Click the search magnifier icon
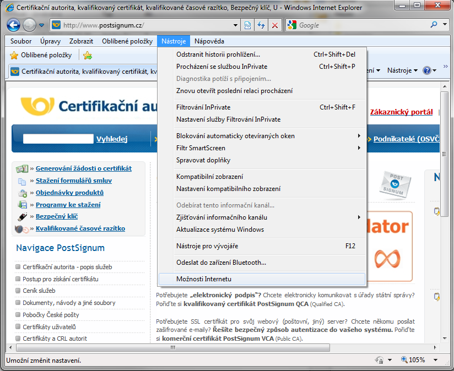454x371 pixels. click(434, 25)
